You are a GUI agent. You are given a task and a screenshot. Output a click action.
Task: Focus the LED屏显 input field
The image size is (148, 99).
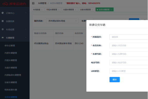[129, 71]
